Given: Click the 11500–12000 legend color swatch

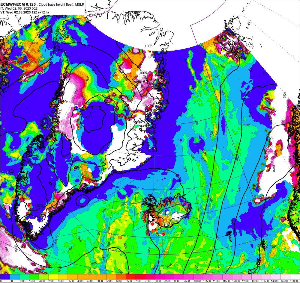Looking at the screenshot, I should (x=227, y=277).
